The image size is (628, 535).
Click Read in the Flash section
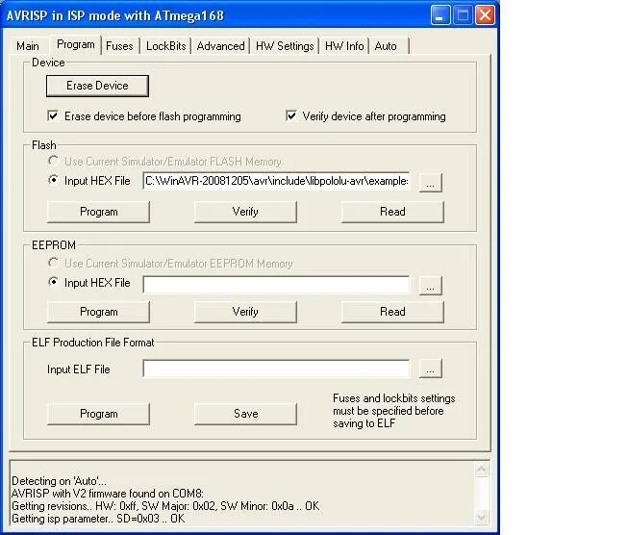click(x=392, y=212)
